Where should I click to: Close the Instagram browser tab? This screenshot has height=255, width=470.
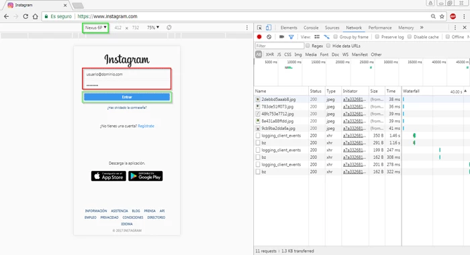65,5
